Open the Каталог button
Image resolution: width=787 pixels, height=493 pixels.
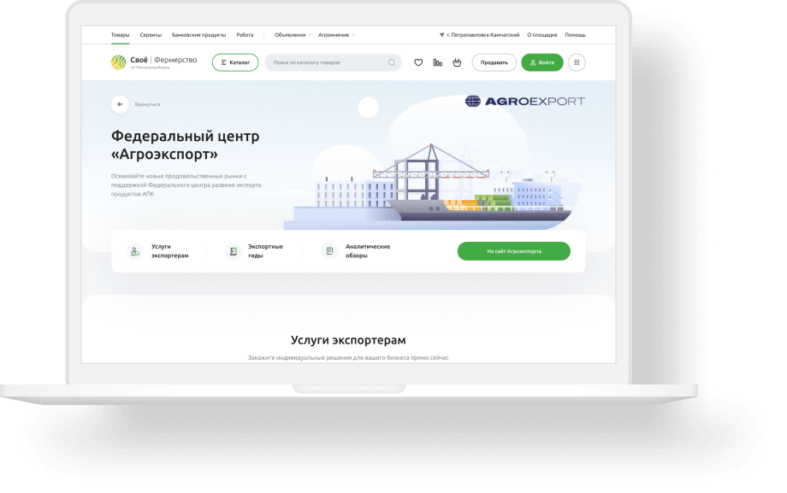coord(235,62)
